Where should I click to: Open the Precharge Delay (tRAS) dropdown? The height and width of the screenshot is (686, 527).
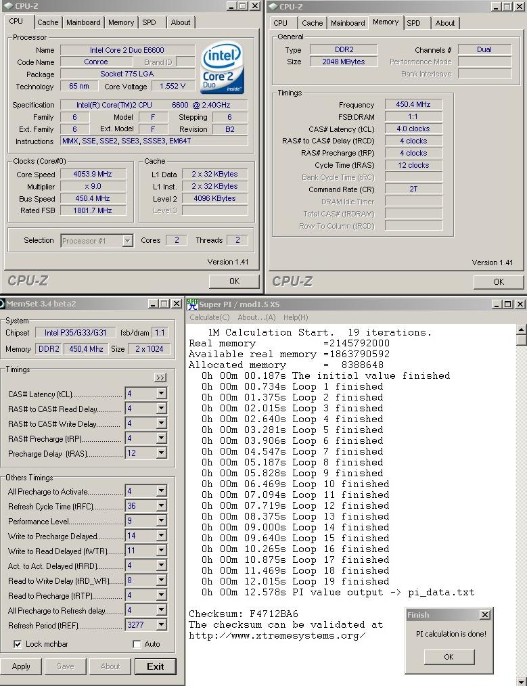coord(162,453)
